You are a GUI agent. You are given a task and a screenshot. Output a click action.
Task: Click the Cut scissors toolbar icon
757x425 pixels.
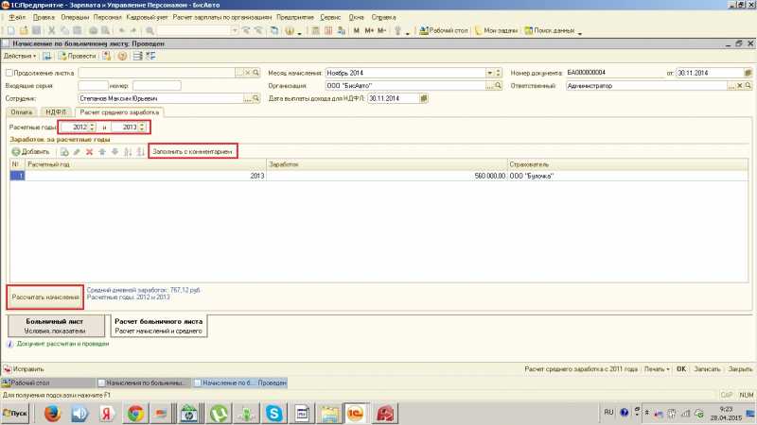(52, 30)
